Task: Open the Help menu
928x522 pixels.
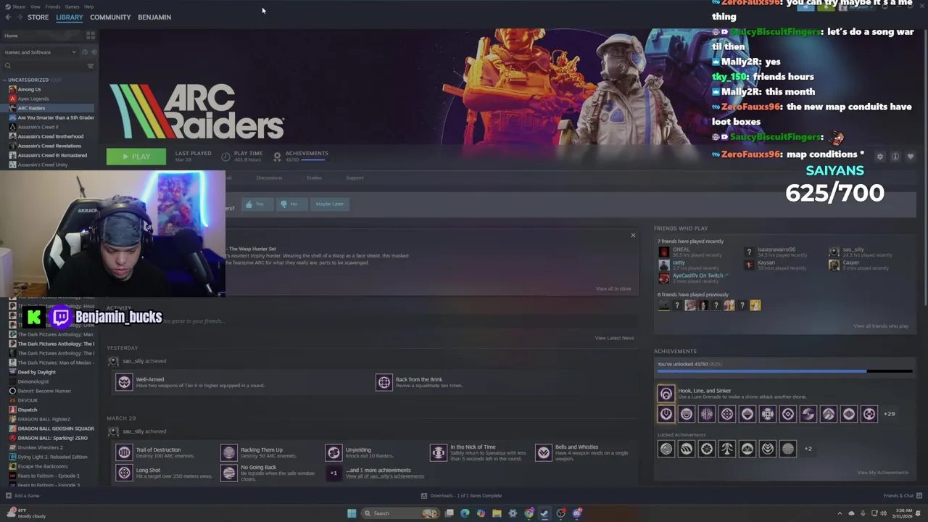Action: pyautogui.click(x=88, y=7)
